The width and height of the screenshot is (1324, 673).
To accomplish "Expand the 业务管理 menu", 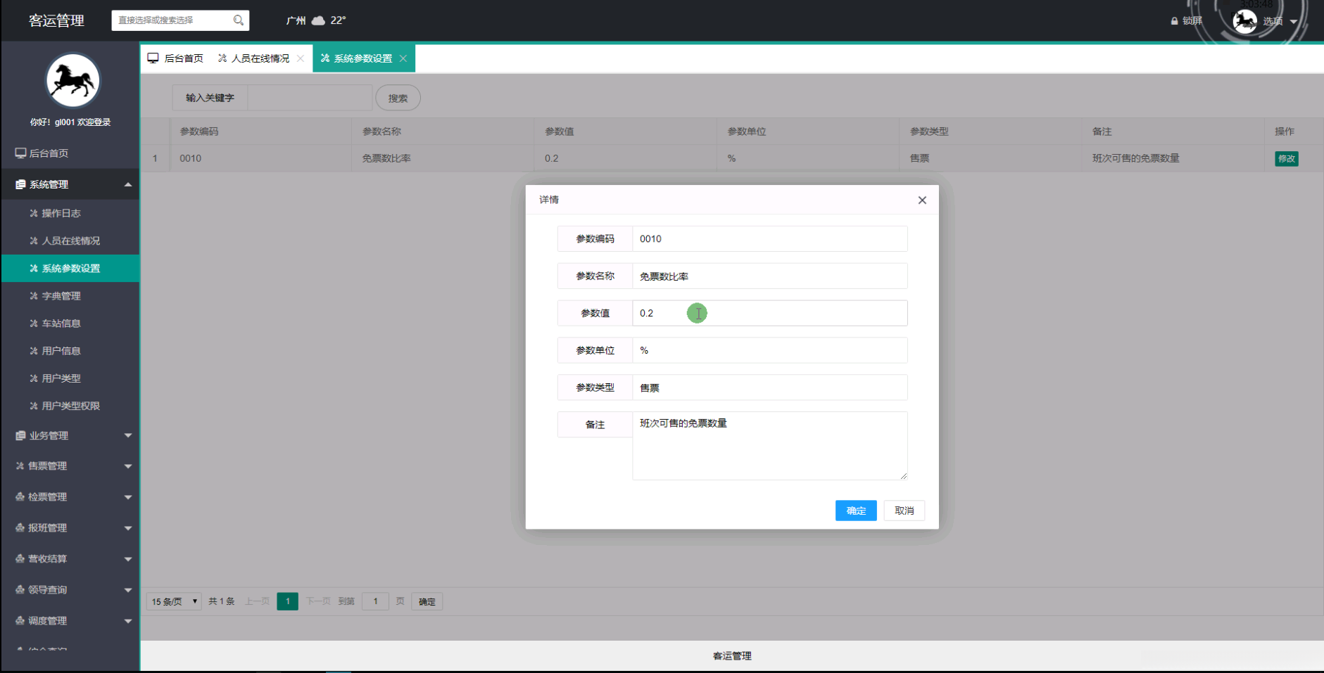I will pyautogui.click(x=70, y=435).
